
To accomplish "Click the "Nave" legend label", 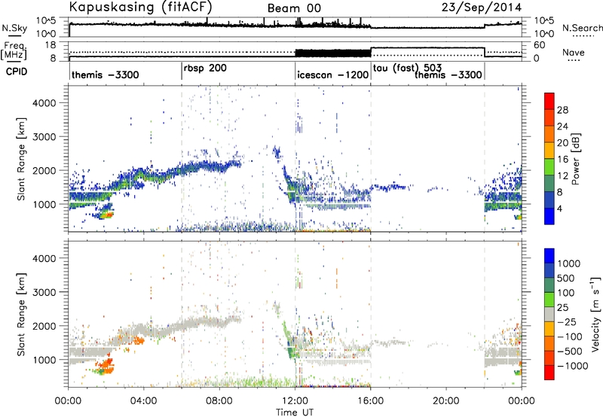I will [574, 52].
